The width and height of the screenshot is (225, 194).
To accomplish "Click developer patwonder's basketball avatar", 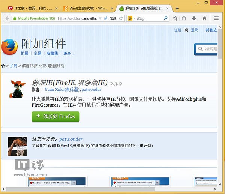I will [17, 146].
